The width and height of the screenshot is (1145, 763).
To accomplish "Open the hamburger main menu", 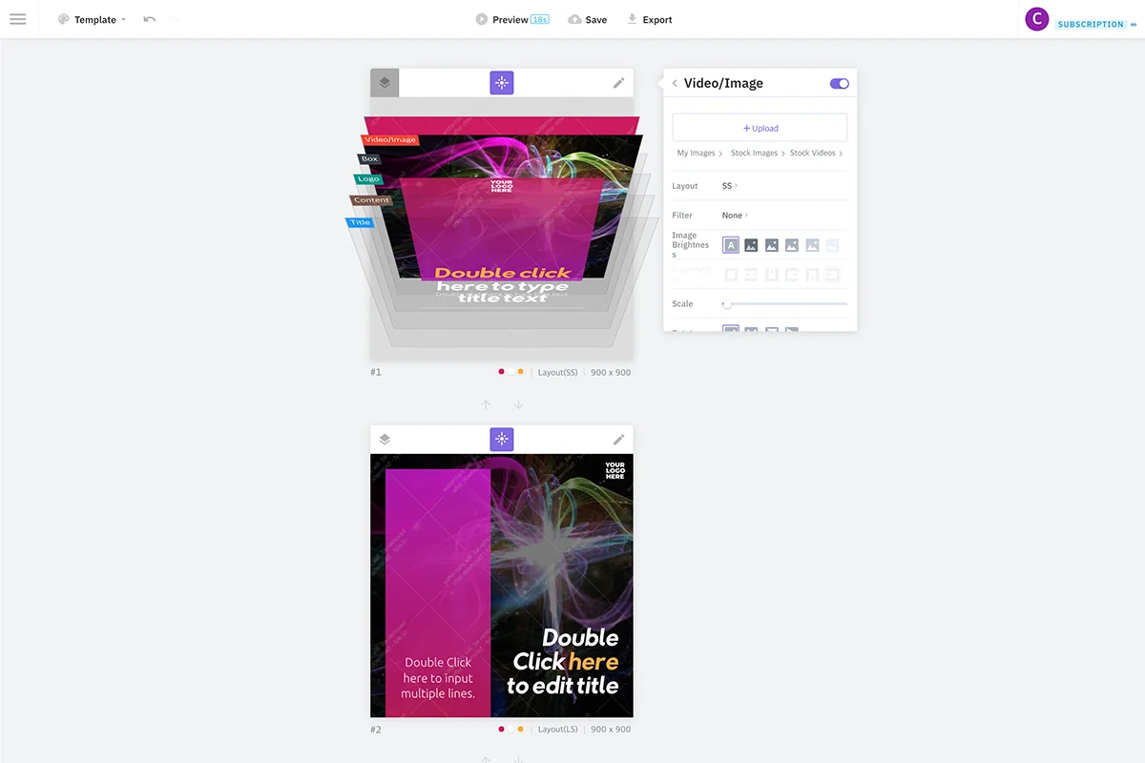I will point(18,19).
